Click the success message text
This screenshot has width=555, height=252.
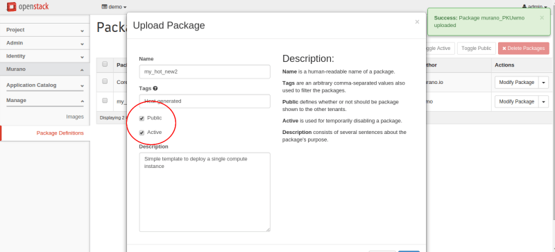pos(479,22)
